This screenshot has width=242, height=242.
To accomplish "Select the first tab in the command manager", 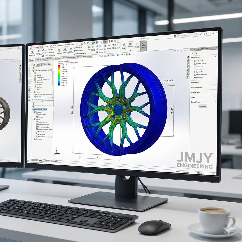I will click(32, 60).
